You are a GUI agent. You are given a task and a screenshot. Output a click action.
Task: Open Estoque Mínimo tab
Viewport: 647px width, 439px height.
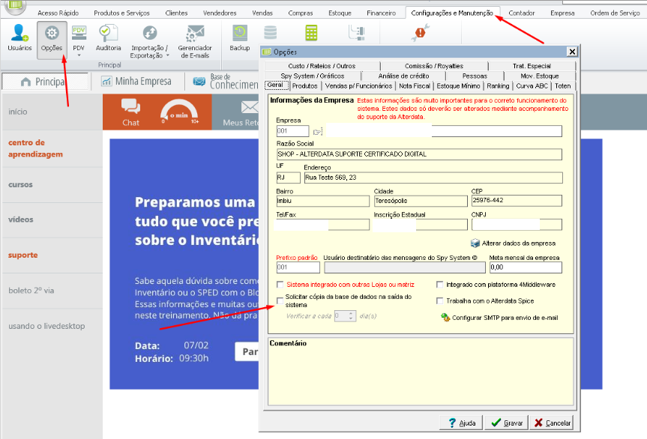458,85
